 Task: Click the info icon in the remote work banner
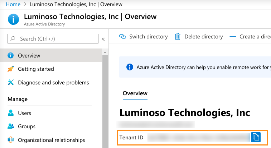[x=130, y=67]
